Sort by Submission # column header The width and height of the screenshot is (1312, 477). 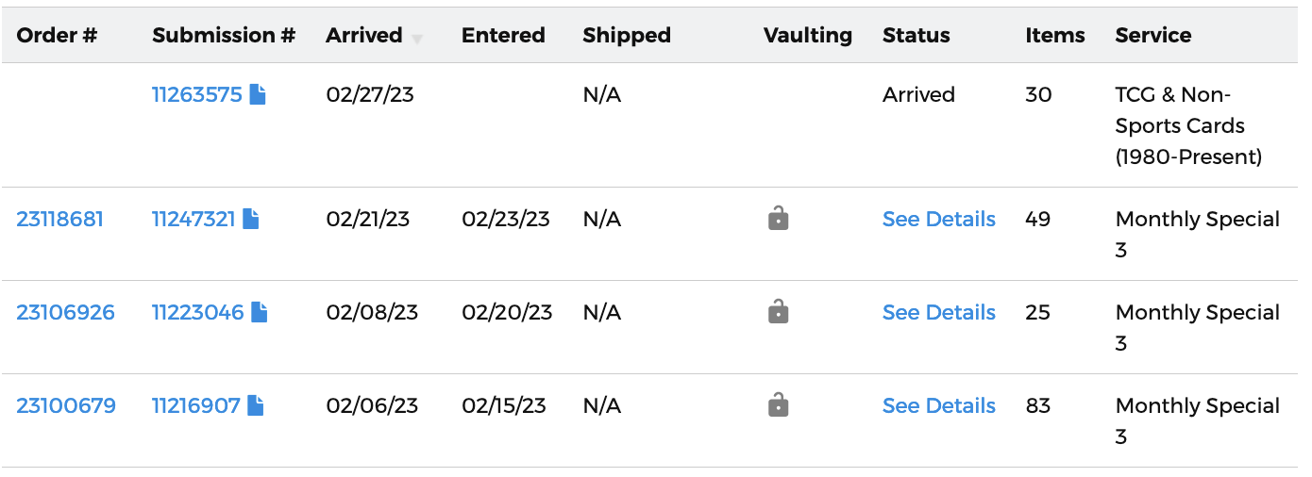pyautogui.click(x=224, y=35)
